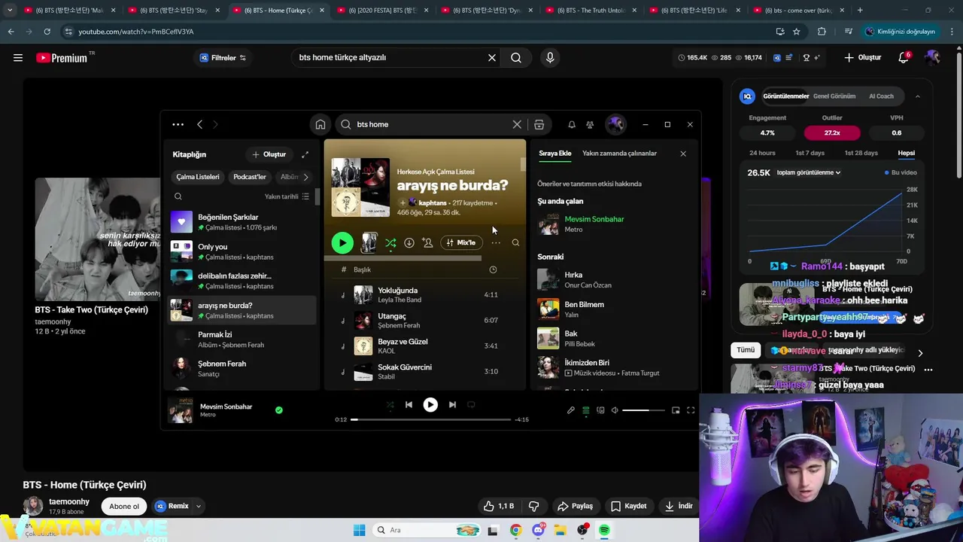Click play in the bottom player bar
Viewport: 963px width, 542px height.
pyautogui.click(x=430, y=404)
